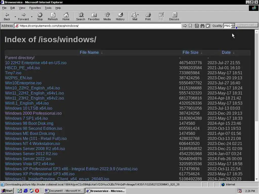Open the View menu
This screenshot has width=259, height=194.
point(22,8)
